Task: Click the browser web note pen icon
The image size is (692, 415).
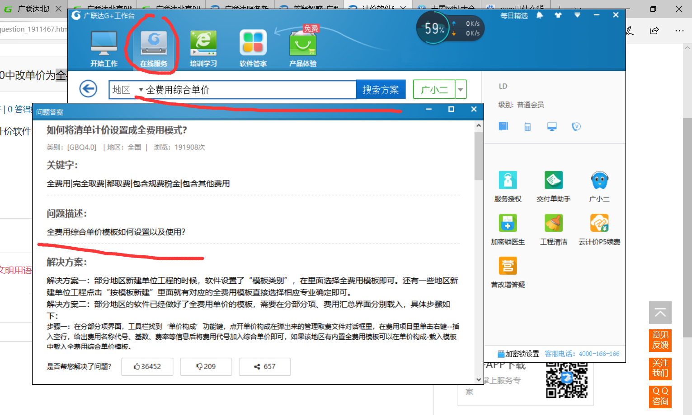Action: coord(630,31)
